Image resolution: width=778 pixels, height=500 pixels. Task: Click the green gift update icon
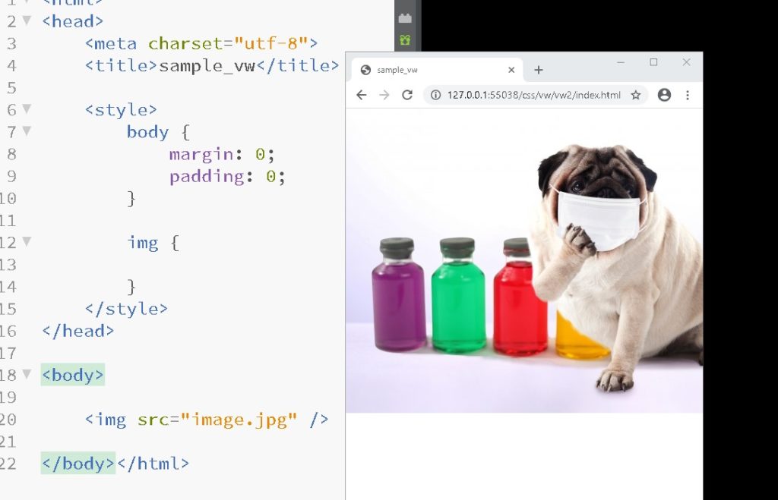point(405,40)
